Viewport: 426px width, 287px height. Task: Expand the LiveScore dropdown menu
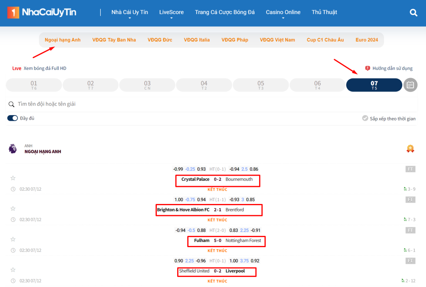click(x=171, y=12)
